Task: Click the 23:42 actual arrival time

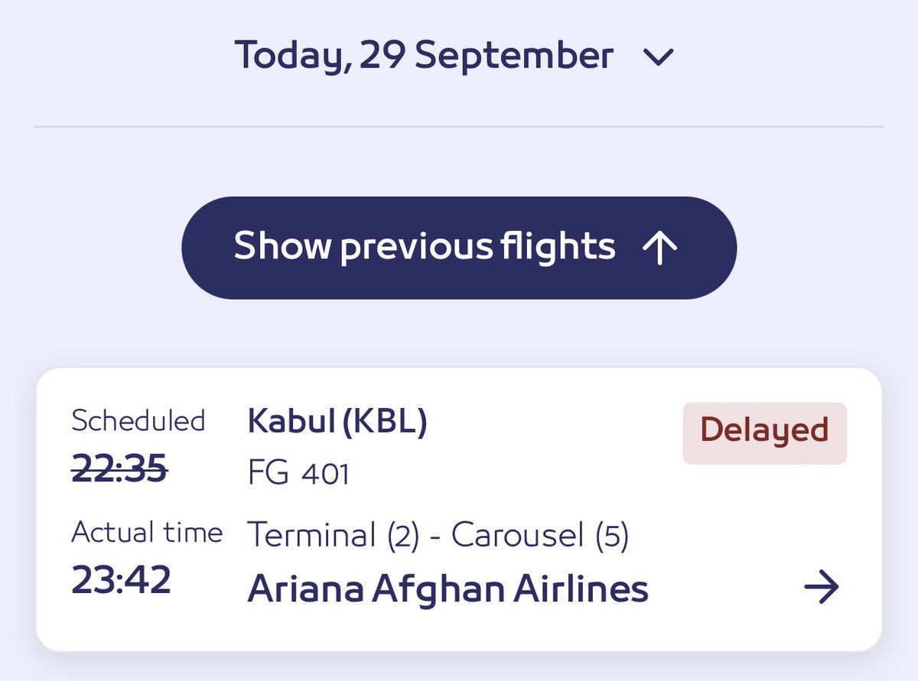Action: point(121,581)
